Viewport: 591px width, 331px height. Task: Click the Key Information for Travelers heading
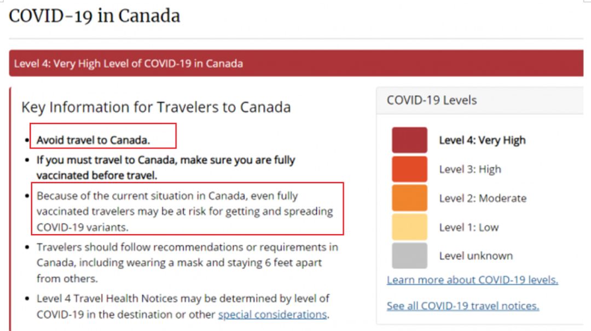[156, 107]
